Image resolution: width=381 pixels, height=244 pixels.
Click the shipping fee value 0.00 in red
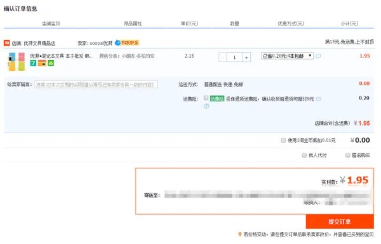point(364,84)
